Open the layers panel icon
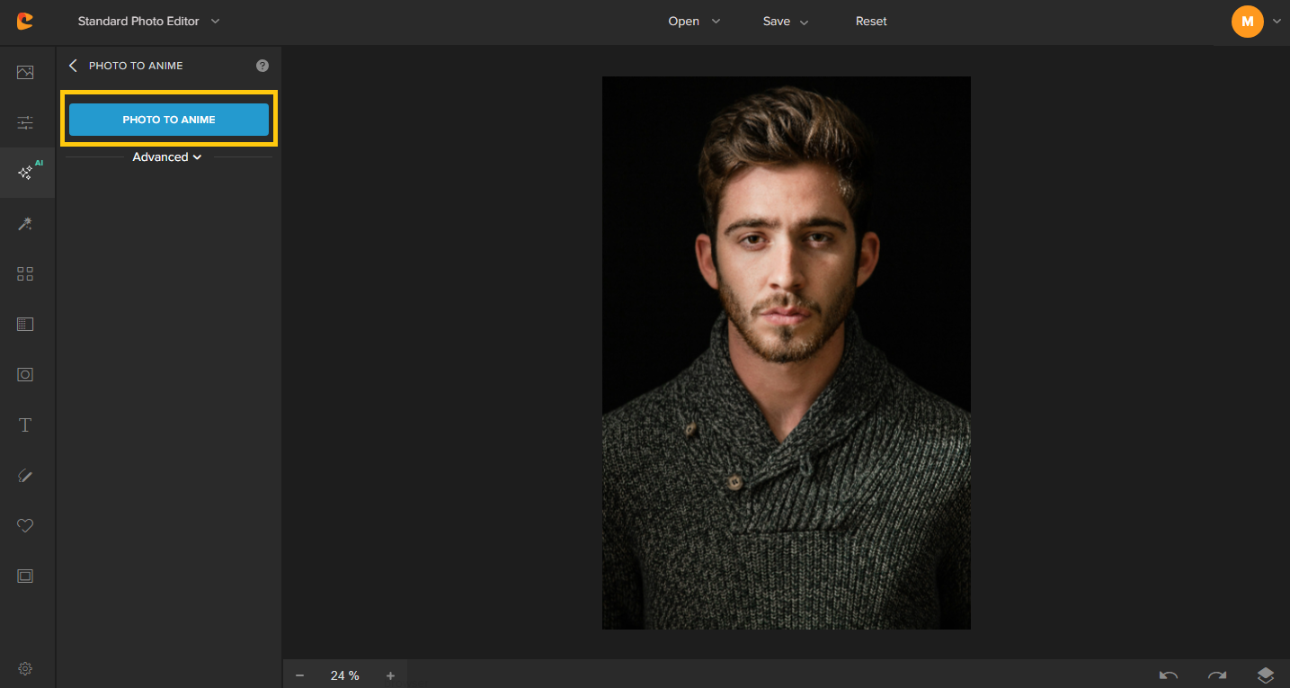This screenshot has width=1290, height=688. 1265,675
